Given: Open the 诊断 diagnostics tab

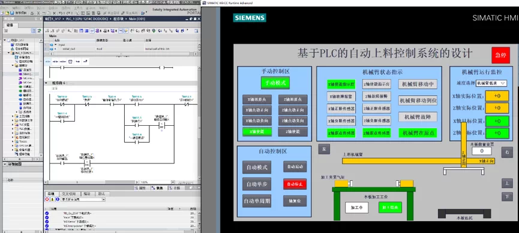Looking at the screenshot, I should (x=175, y=188).
